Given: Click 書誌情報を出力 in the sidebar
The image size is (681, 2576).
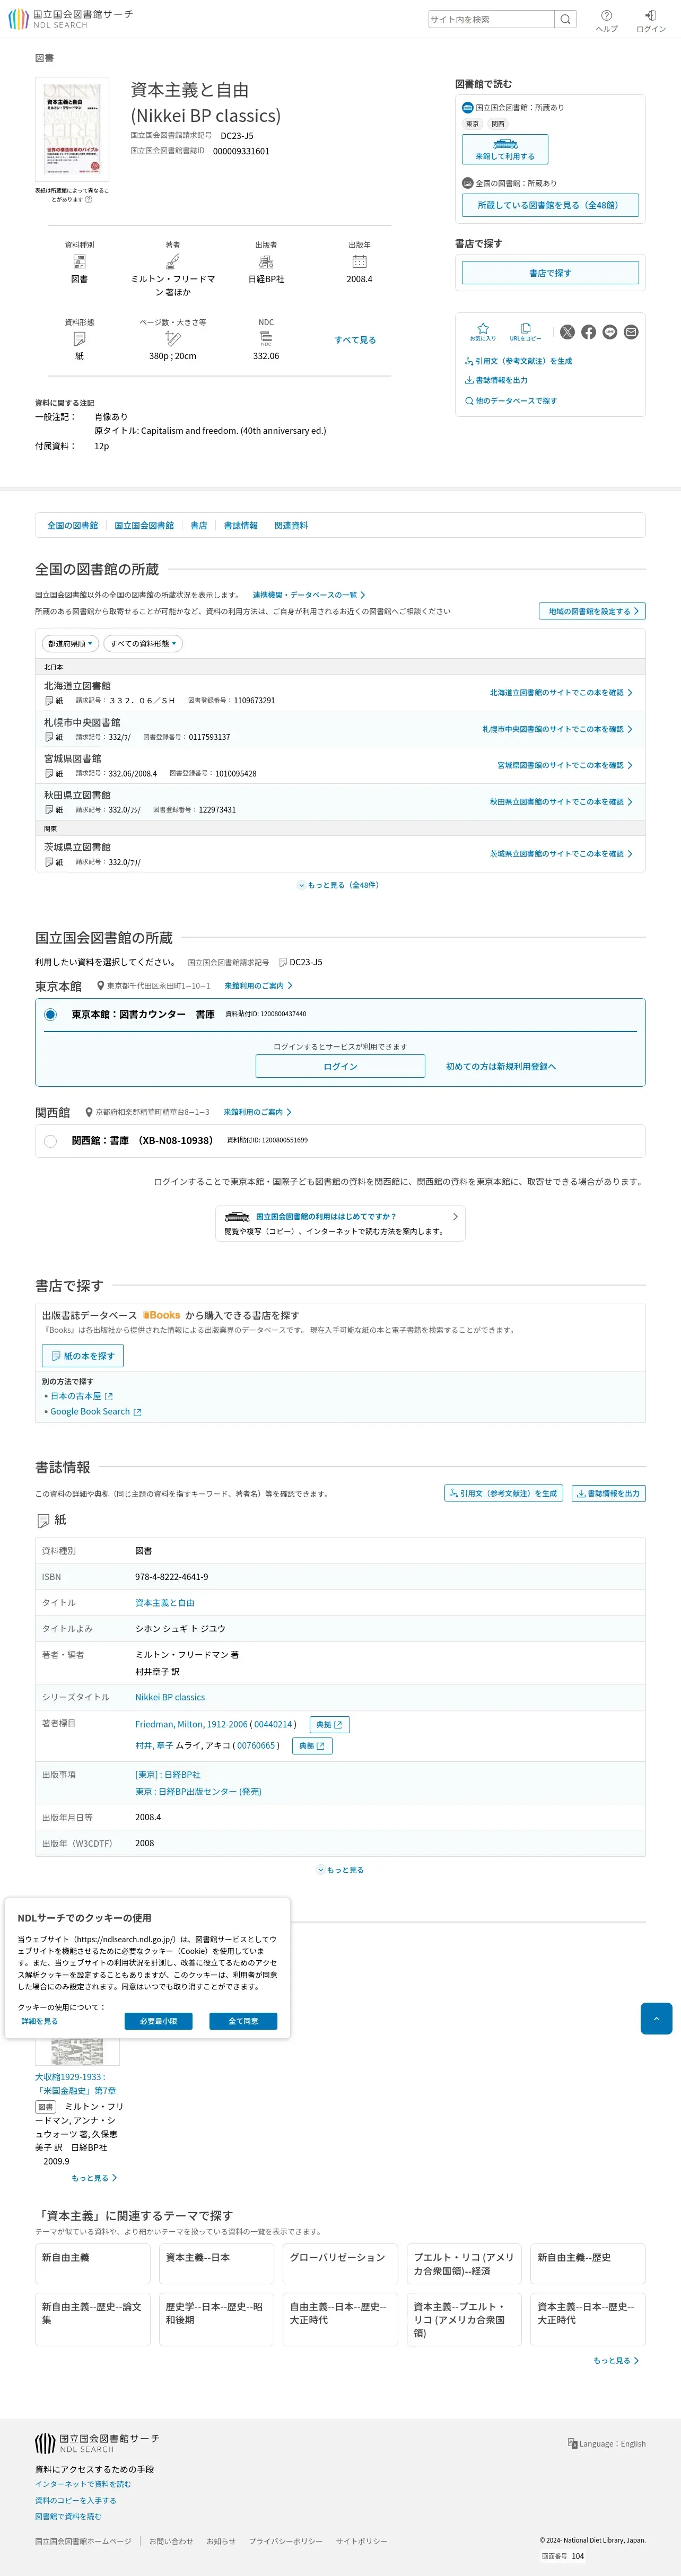Looking at the screenshot, I should coord(496,380).
